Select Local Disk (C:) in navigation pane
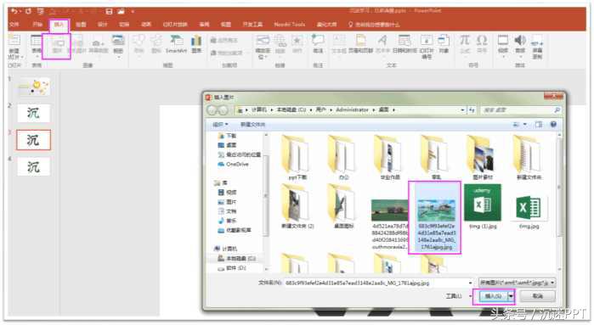 pyautogui.click(x=237, y=259)
